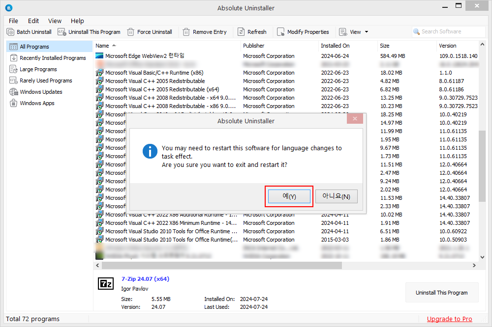
Task: Click the 예(Y) button in the dialog
Action: (x=289, y=196)
